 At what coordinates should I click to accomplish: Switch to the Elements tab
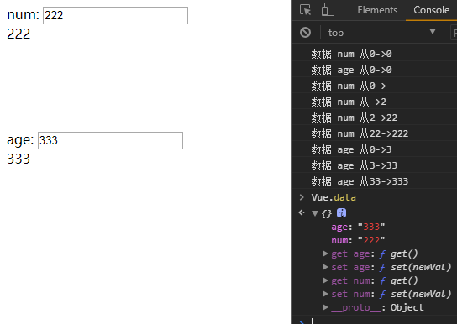[377, 10]
